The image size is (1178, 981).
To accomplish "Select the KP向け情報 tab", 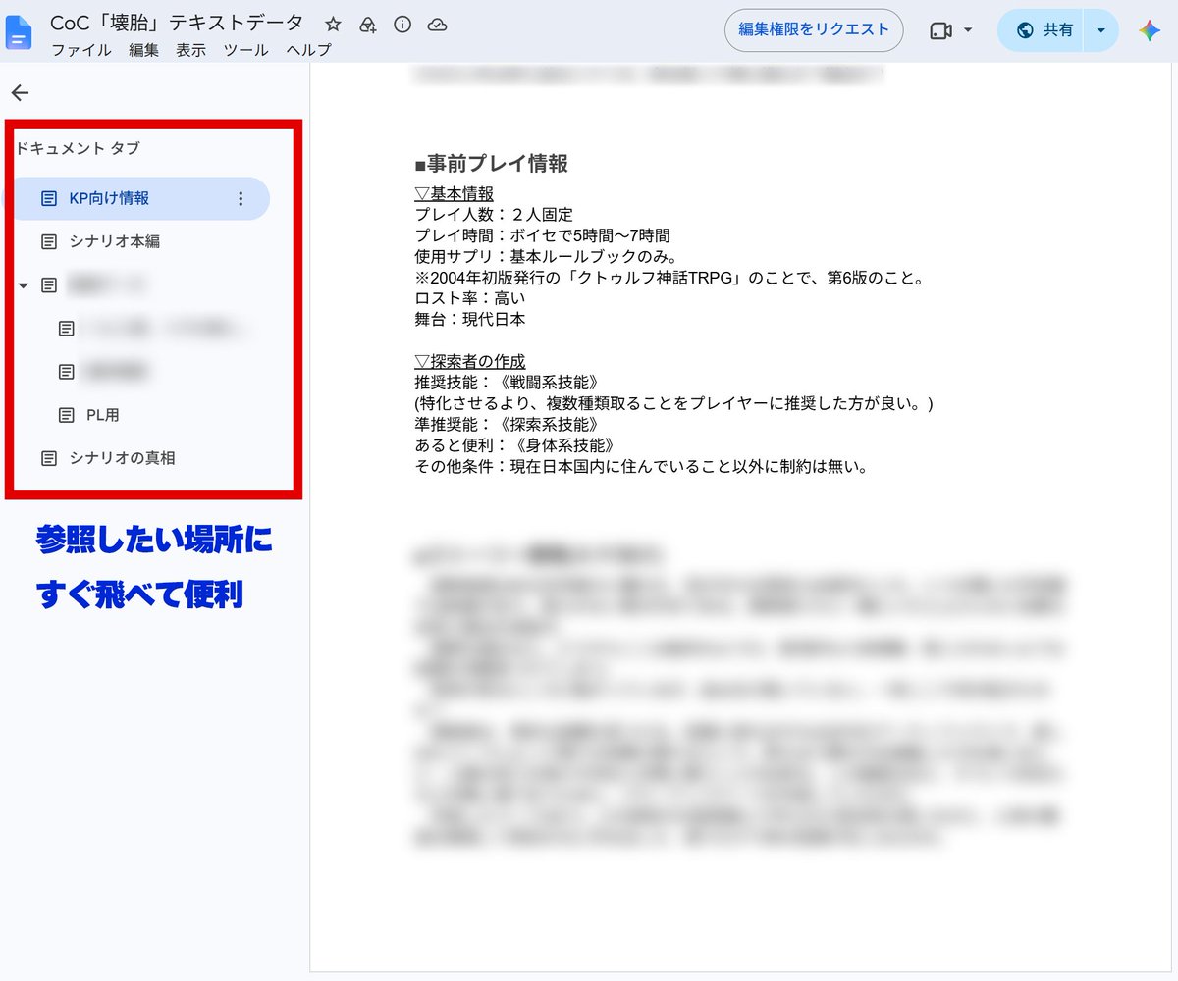I will pyautogui.click(x=137, y=198).
